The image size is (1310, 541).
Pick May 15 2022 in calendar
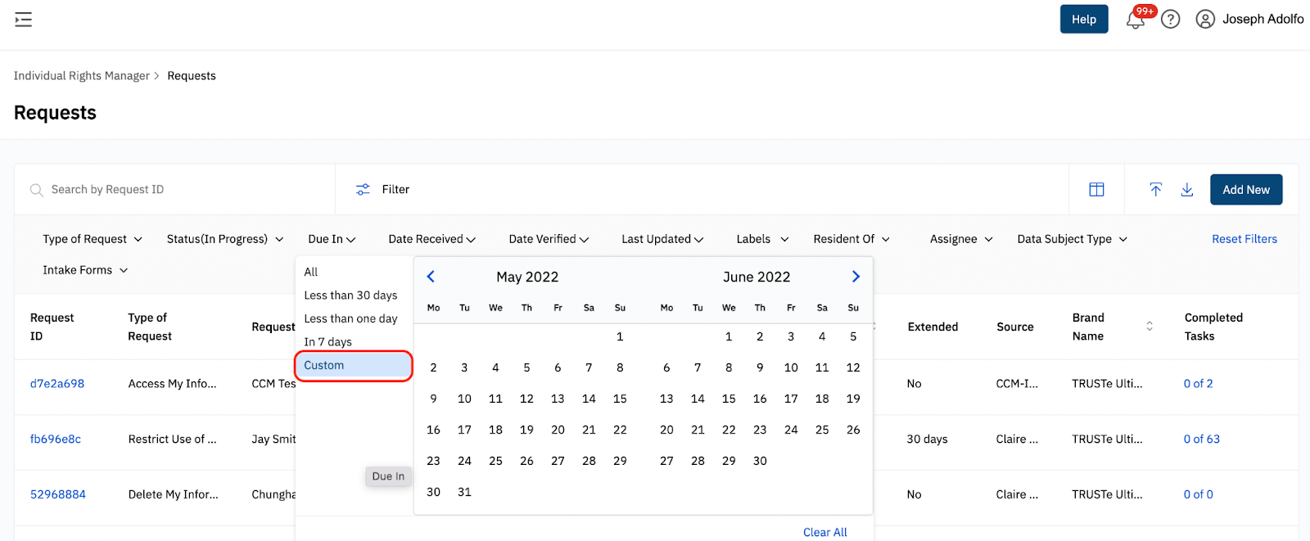[x=620, y=399]
